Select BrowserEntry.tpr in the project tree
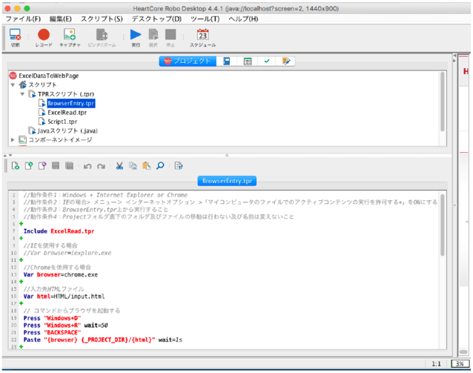 (71, 104)
